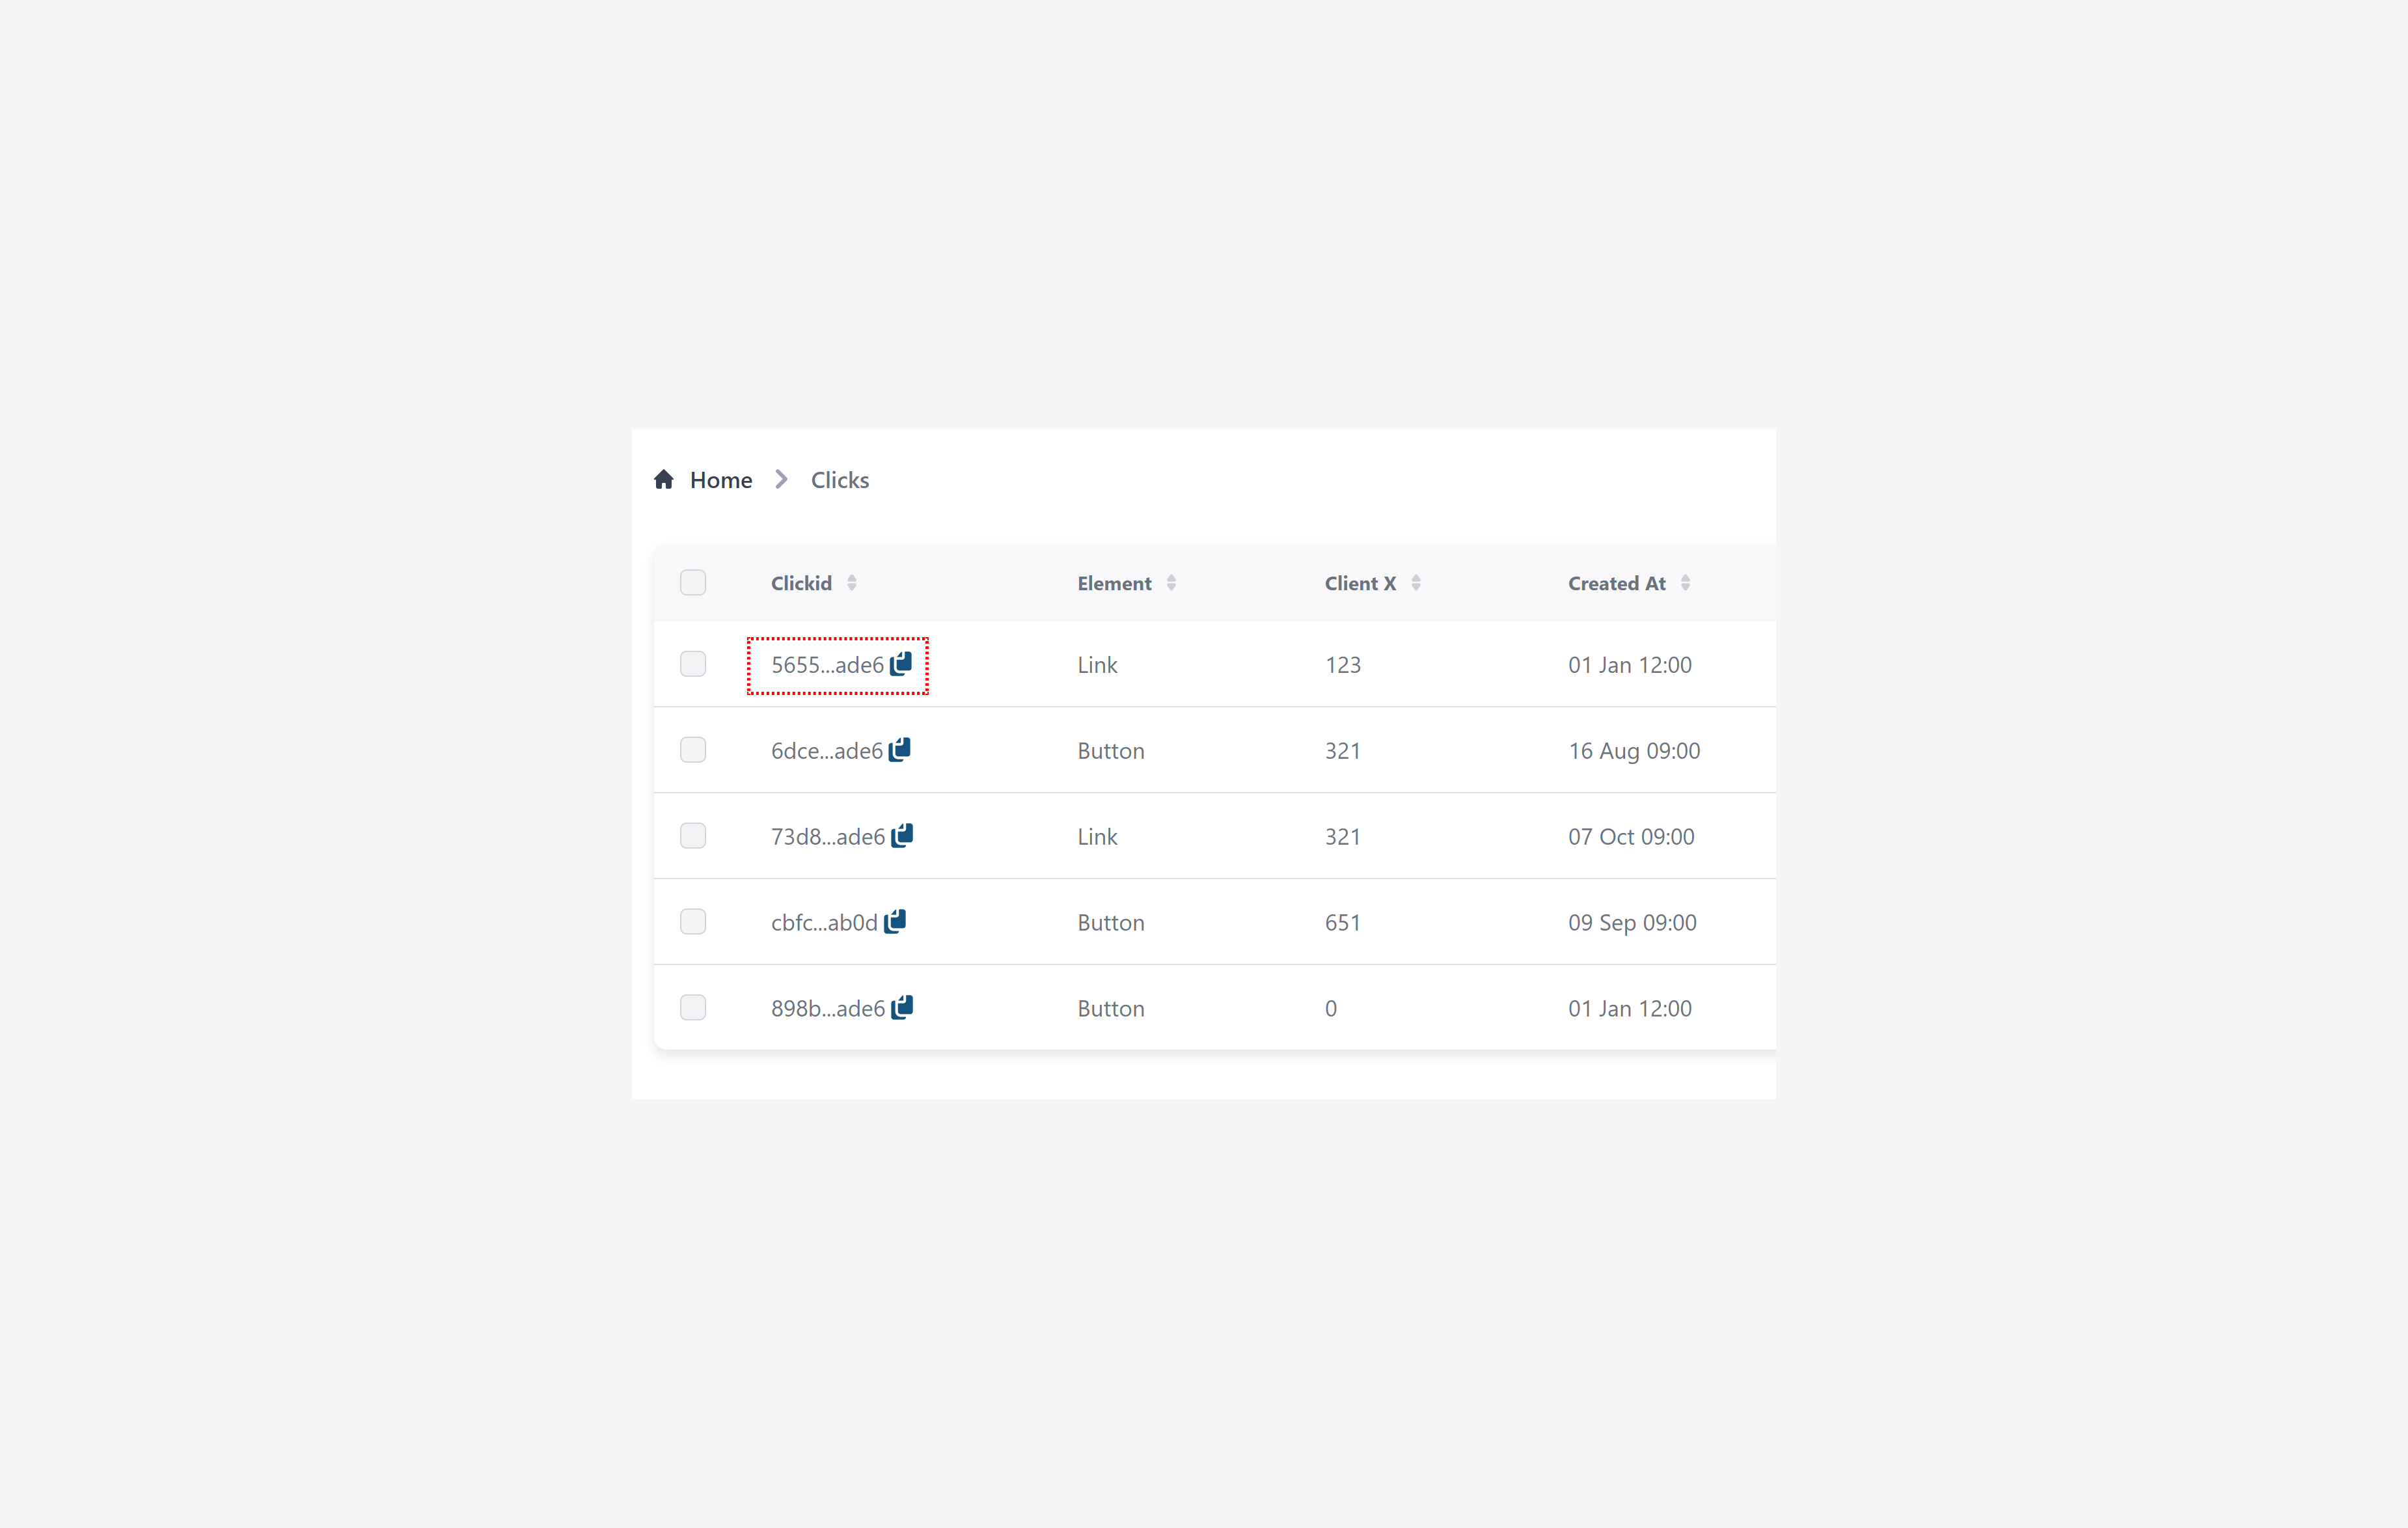Sort by Element column arrows
This screenshot has height=1528, width=2408.
(1171, 583)
